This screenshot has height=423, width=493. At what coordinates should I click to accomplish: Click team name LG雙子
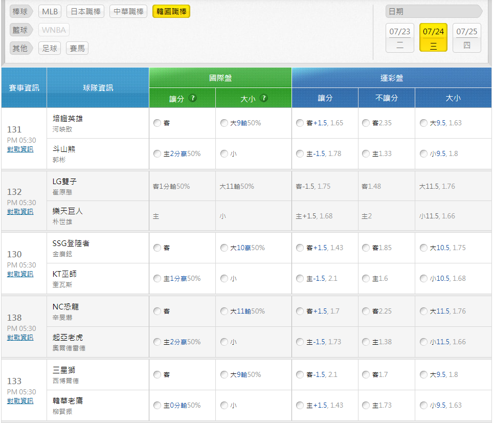tap(64, 182)
